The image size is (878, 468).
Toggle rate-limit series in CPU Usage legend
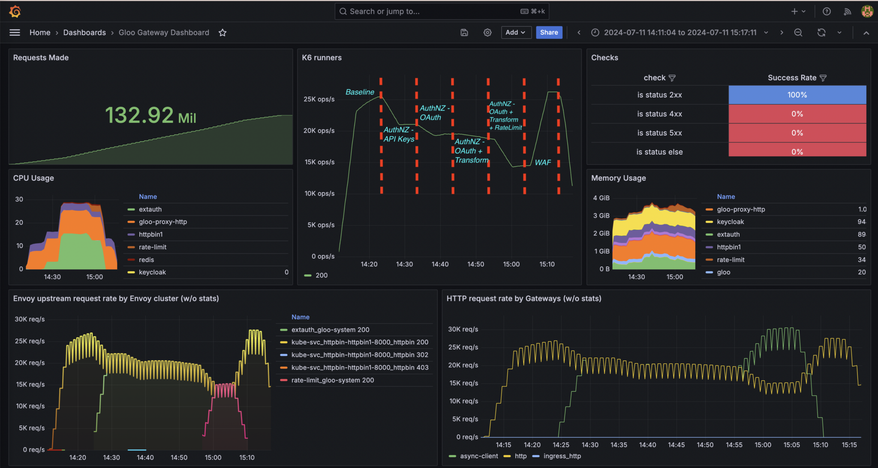click(x=153, y=247)
